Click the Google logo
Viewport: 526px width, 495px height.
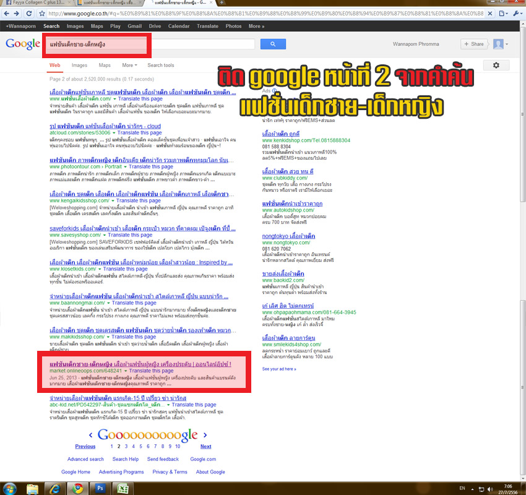23,44
